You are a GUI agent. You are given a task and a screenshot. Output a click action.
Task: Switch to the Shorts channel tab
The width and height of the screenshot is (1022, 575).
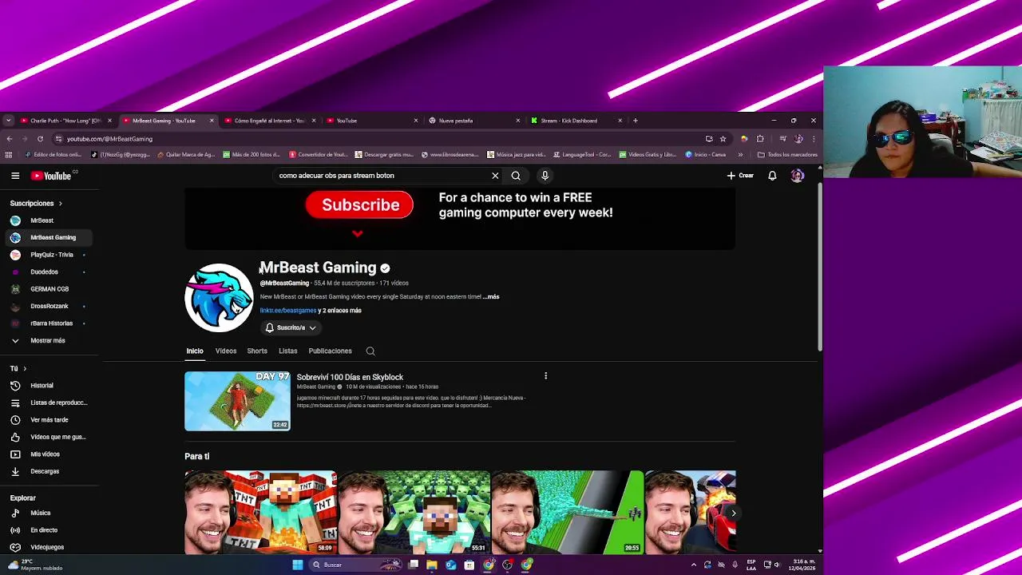[x=257, y=351]
